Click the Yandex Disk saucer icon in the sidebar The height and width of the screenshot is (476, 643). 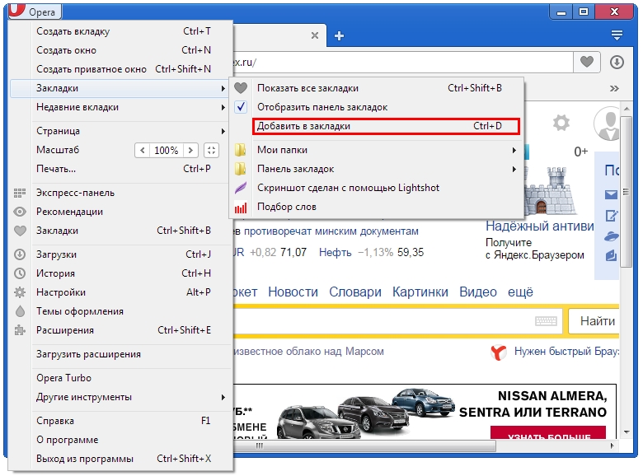pos(612,236)
